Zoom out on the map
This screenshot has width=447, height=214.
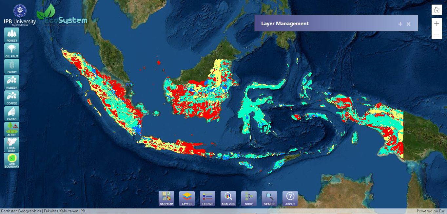click(x=437, y=34)
